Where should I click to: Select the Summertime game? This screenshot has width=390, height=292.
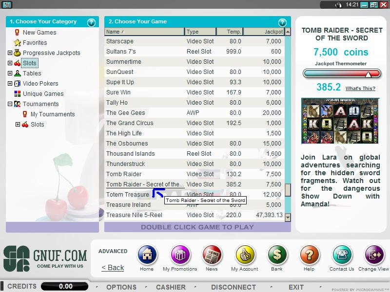195,62
